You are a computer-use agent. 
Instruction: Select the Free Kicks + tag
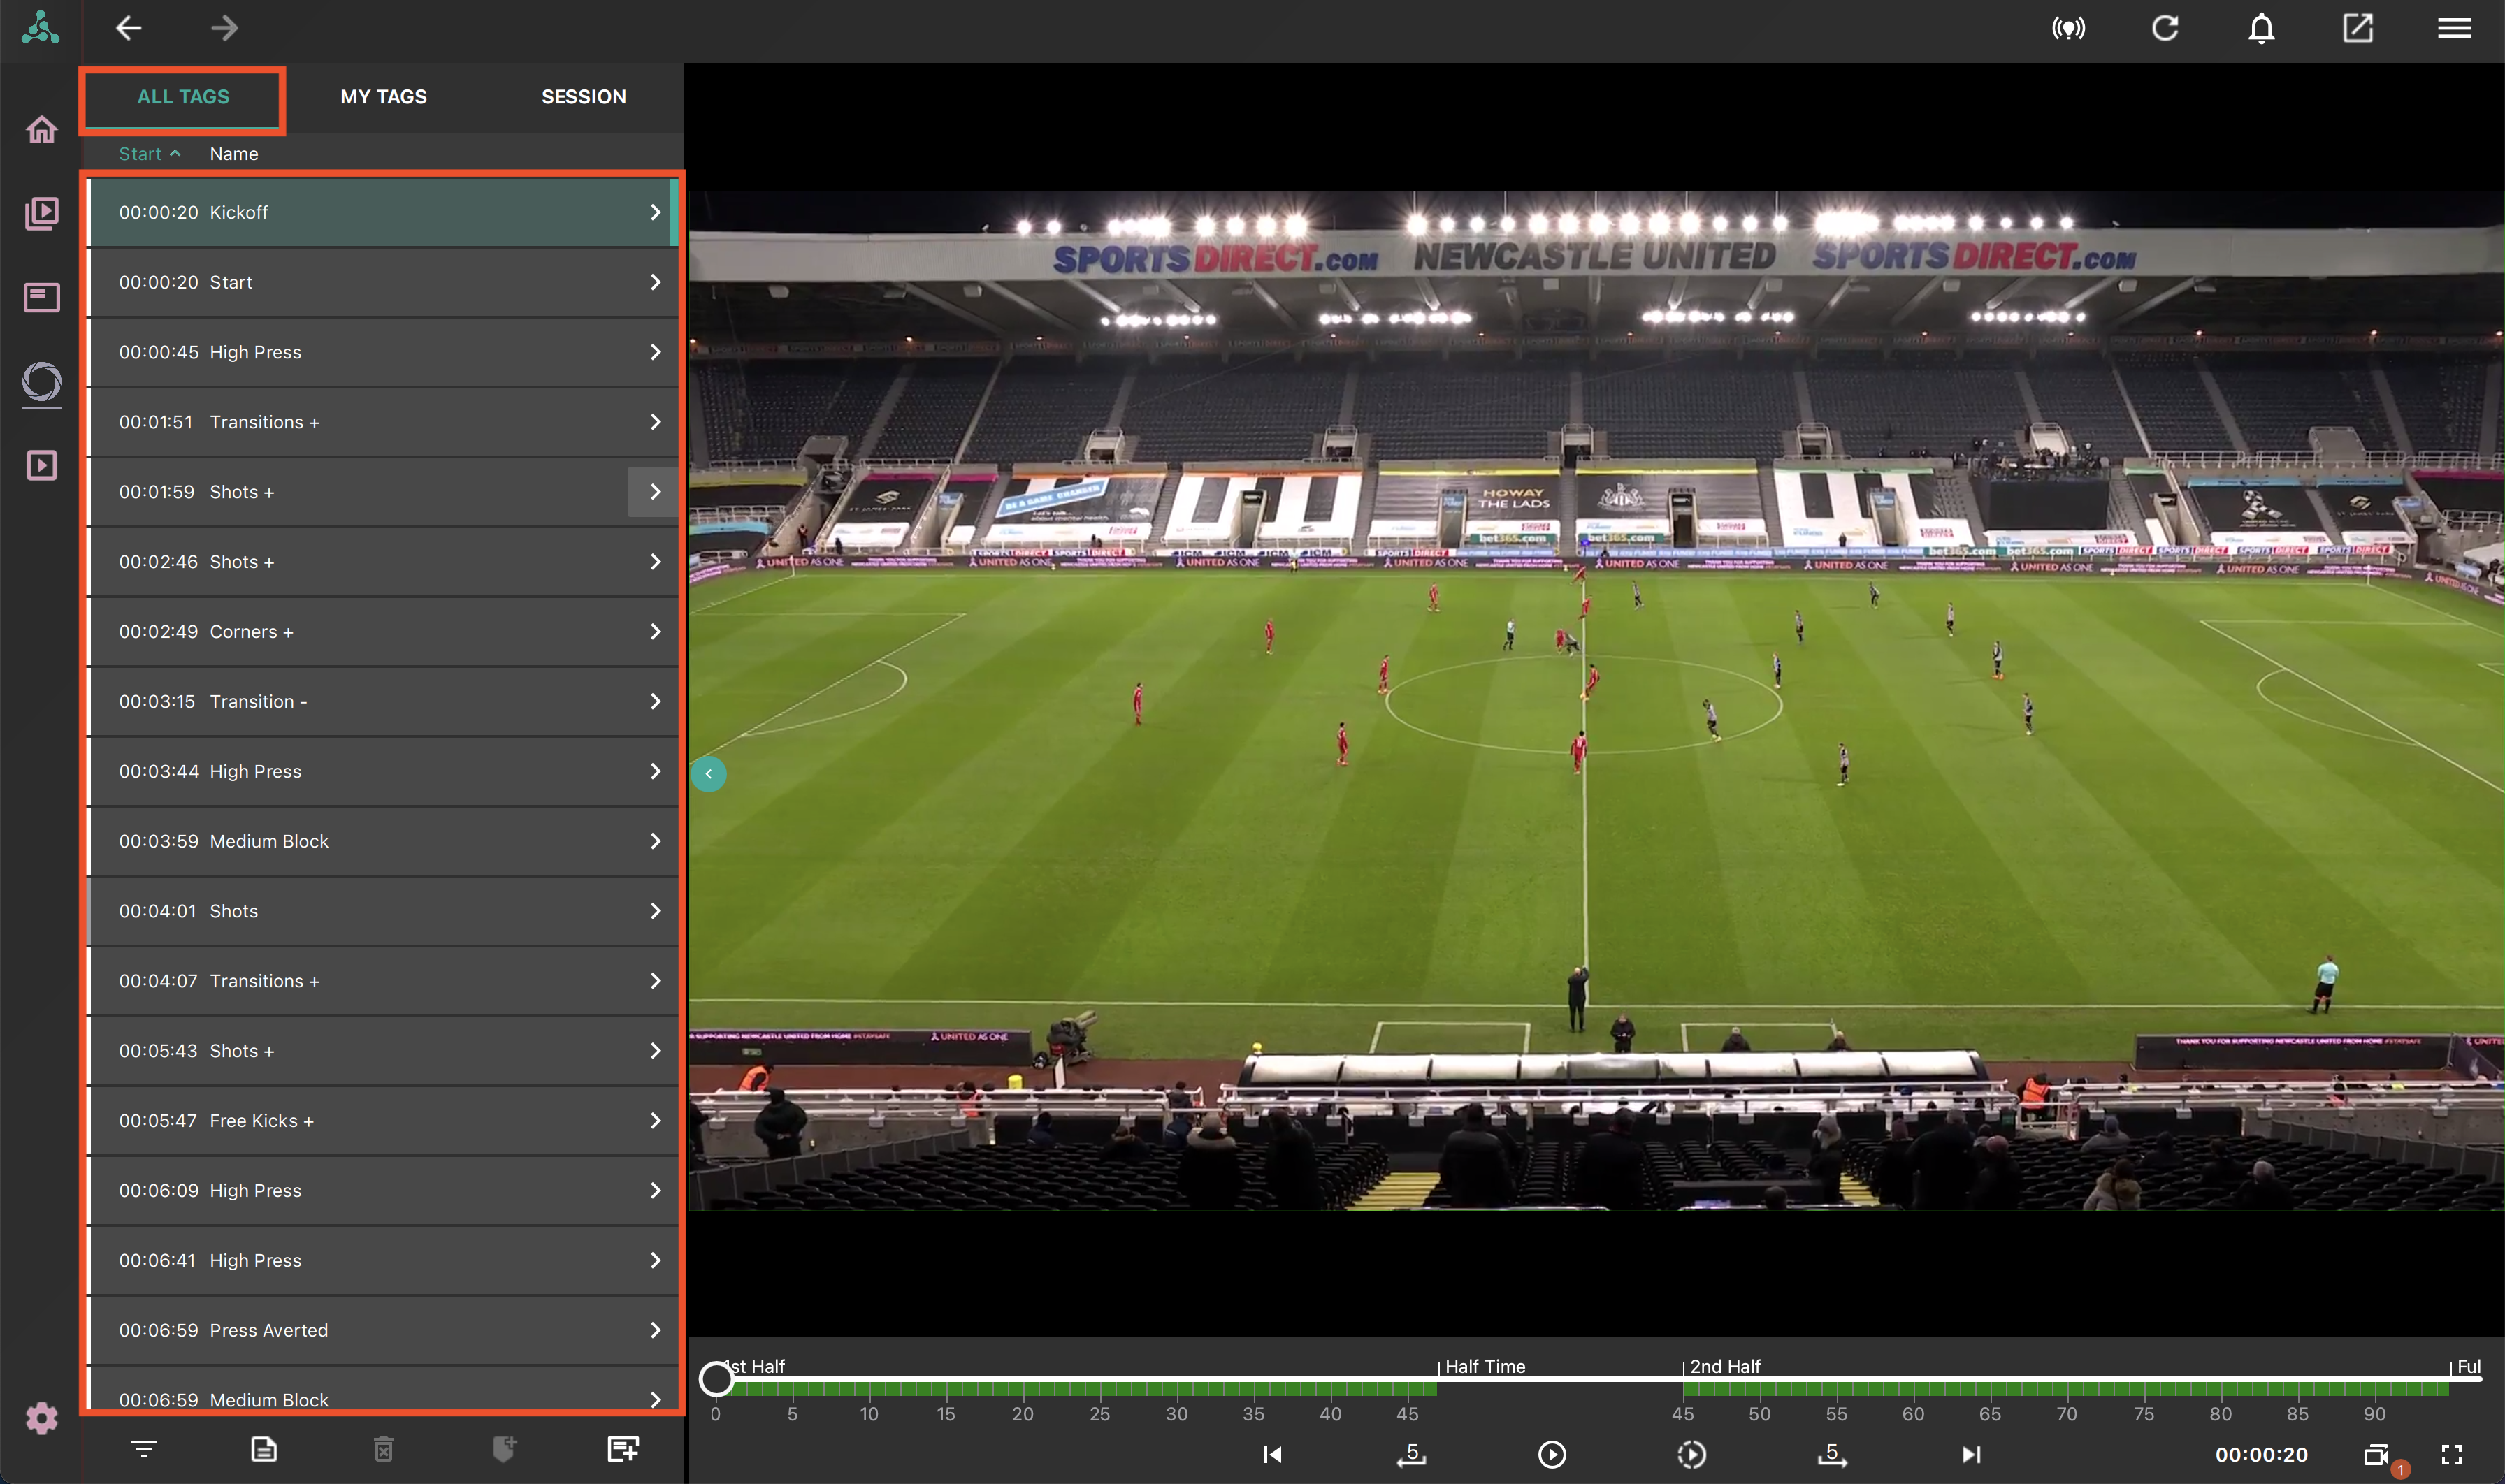click(383, 1121)
